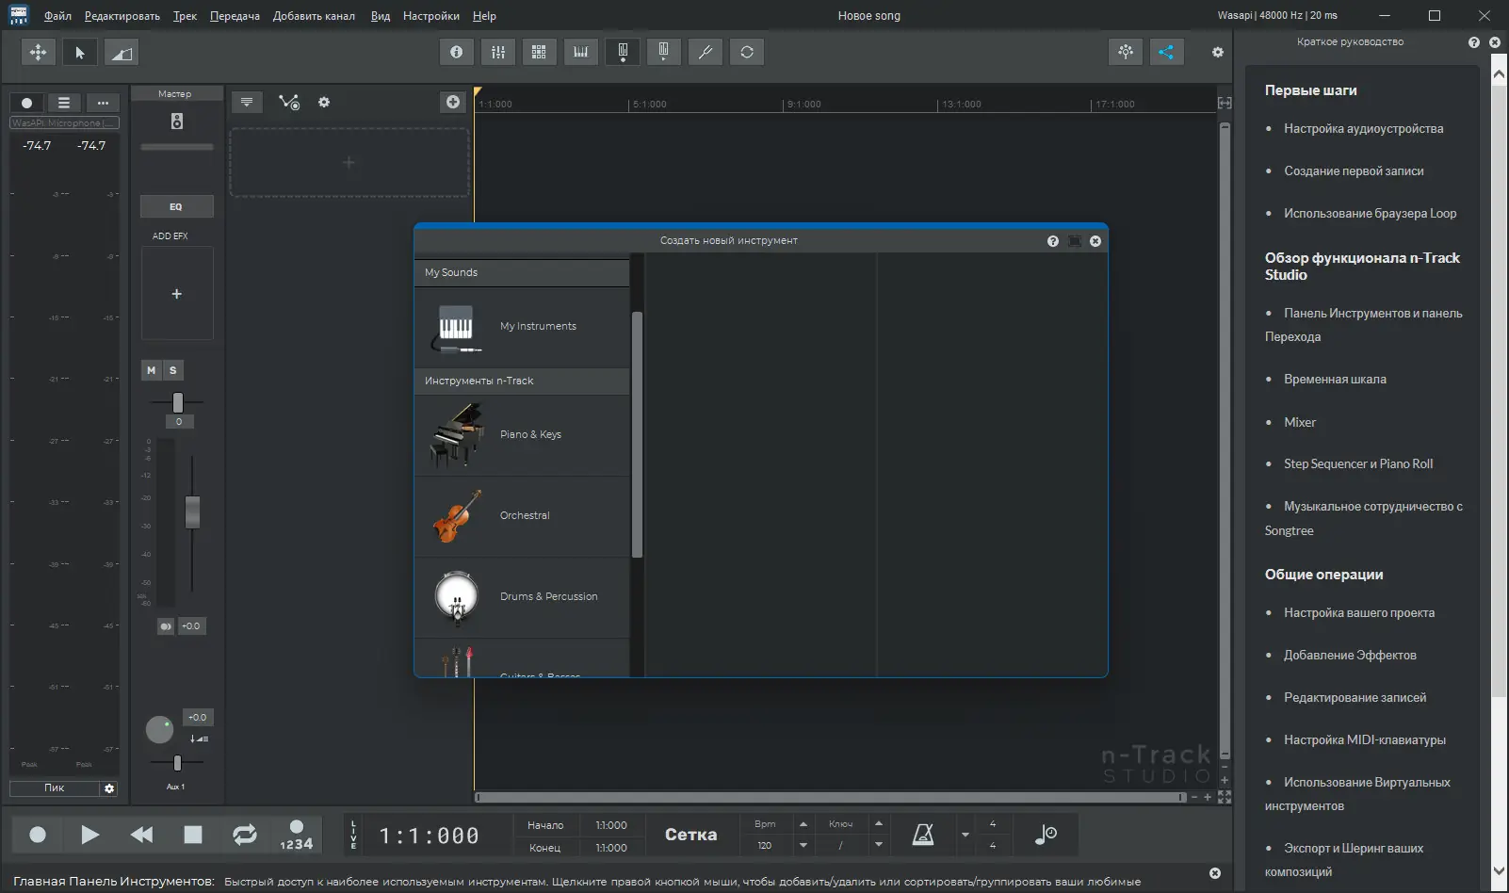Screen dimensions: 1509x893
Task: Open the Временная шкала guide link
Action: 1335,380
